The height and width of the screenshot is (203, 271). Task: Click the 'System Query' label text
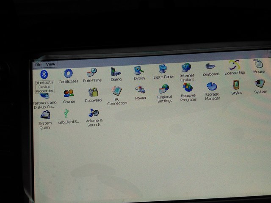pyautogui.click(x=45, y=126)
